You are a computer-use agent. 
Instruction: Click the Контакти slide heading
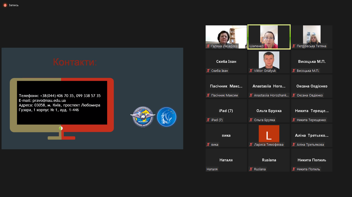(x=75, y=62)
